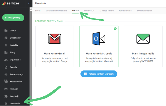Click the SMTP i IMAP description text
The width and height of the screenshot is (166, 106).
click(143, 60)
